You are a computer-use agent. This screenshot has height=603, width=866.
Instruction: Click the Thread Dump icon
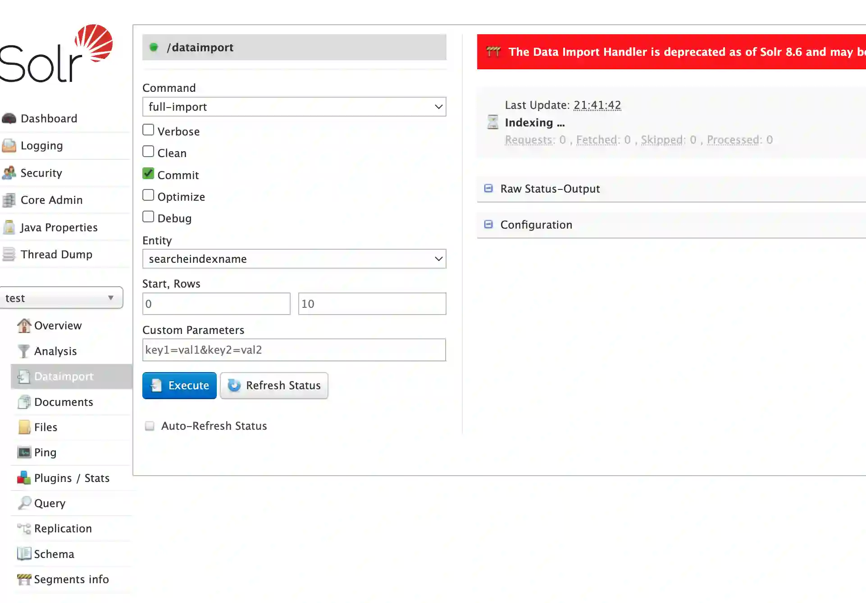(x=9, y=254)
